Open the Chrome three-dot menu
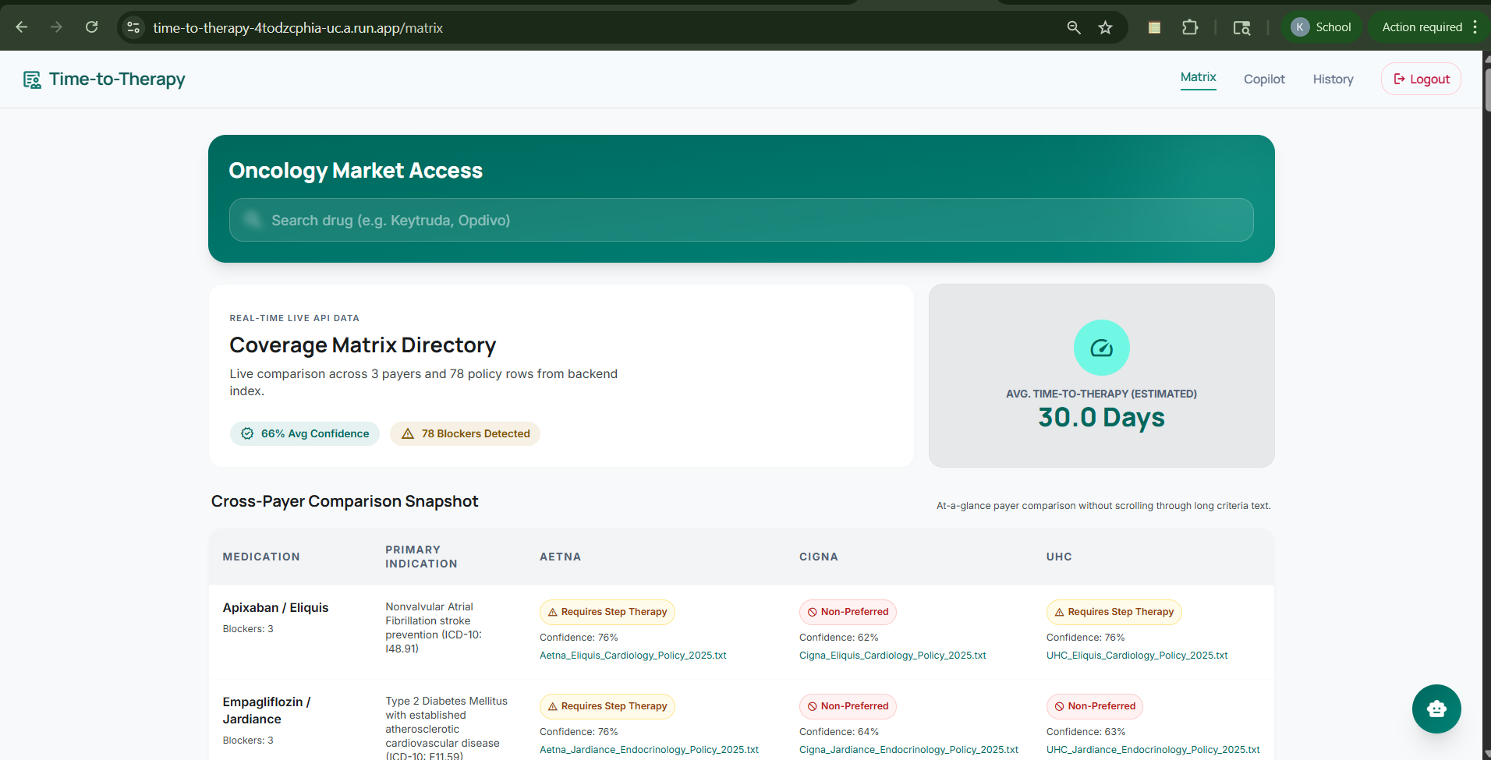 point(1475,27)
